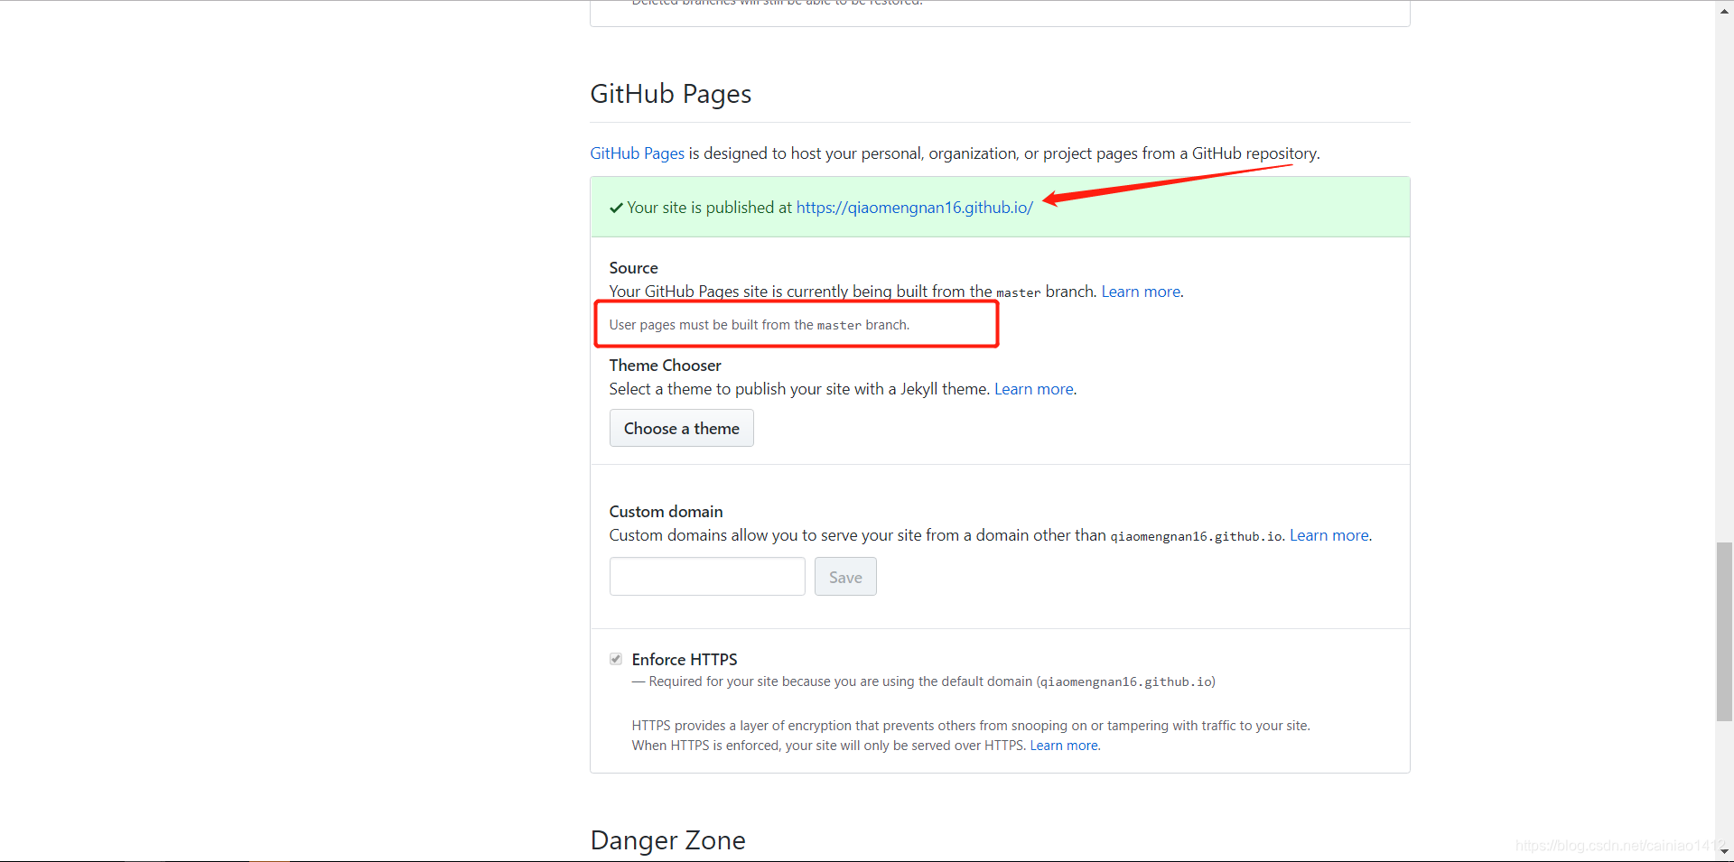Open Learn more link for Jekyll theme
Viewport: 1734px width, 862px height.
[x=1034, y=389]
